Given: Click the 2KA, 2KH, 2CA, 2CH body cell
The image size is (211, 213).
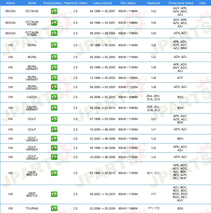Looking at the screenshot, I should (x=153, y=98).
